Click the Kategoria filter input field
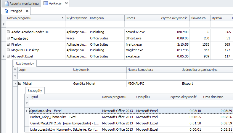 [107, 24]
